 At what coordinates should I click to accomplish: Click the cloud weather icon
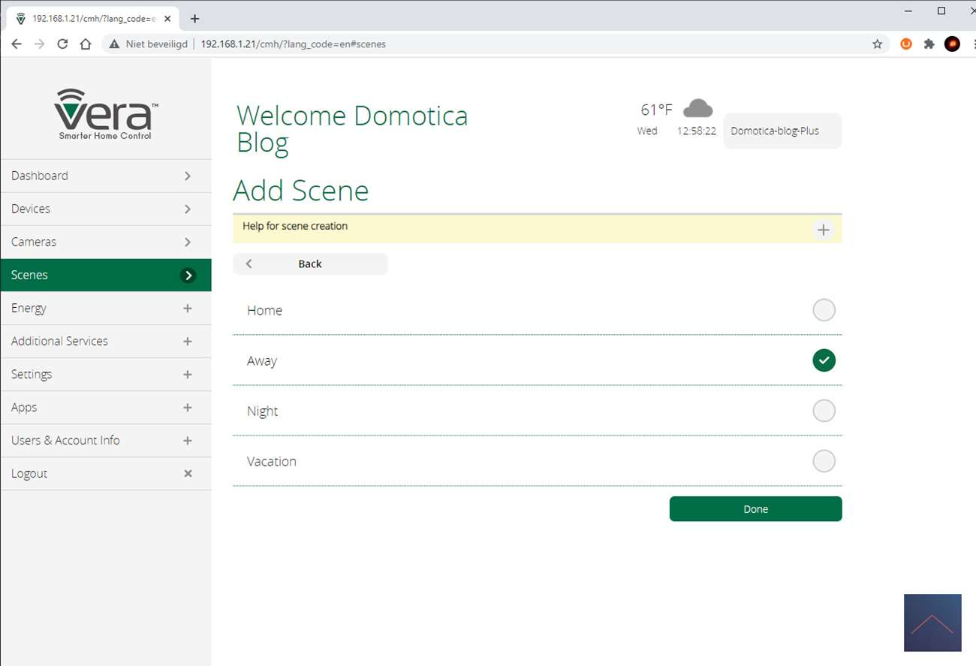coord(697,109)
